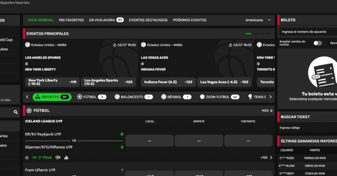Viewport: 337px width, 176px height.
Task: Open live tracker icon for Reykjavik match
Action: [x=58, y=158]
